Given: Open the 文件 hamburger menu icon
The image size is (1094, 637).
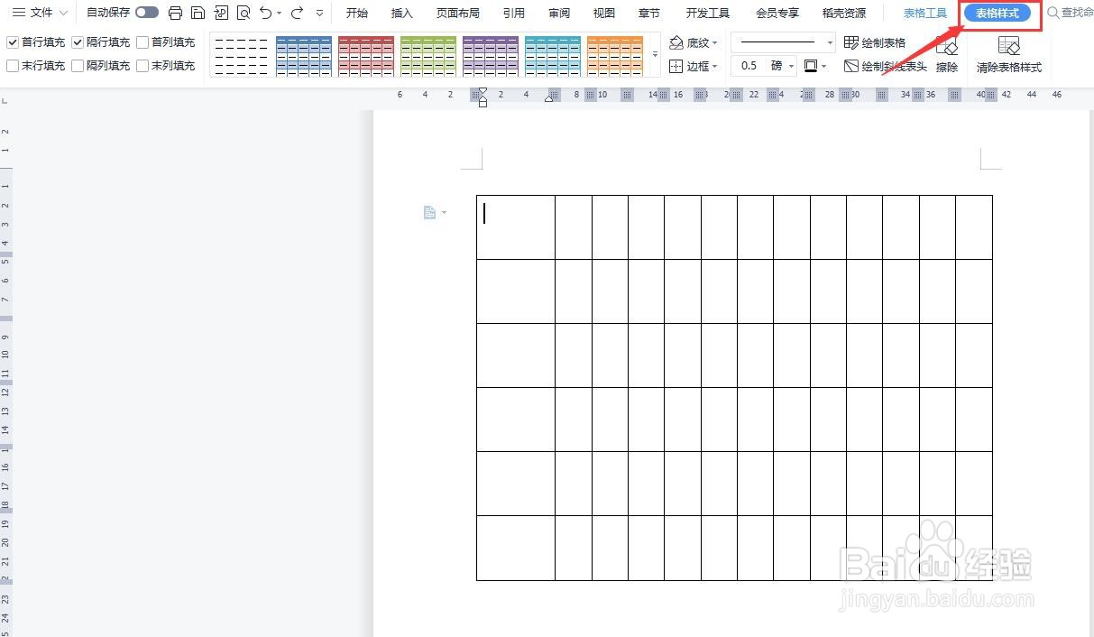Looking at the screenshot, I should coord(18,13).
